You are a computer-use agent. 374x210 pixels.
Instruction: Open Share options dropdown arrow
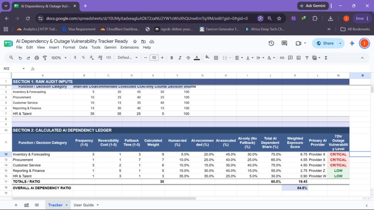pyautogui.click(x=341, y=44)
